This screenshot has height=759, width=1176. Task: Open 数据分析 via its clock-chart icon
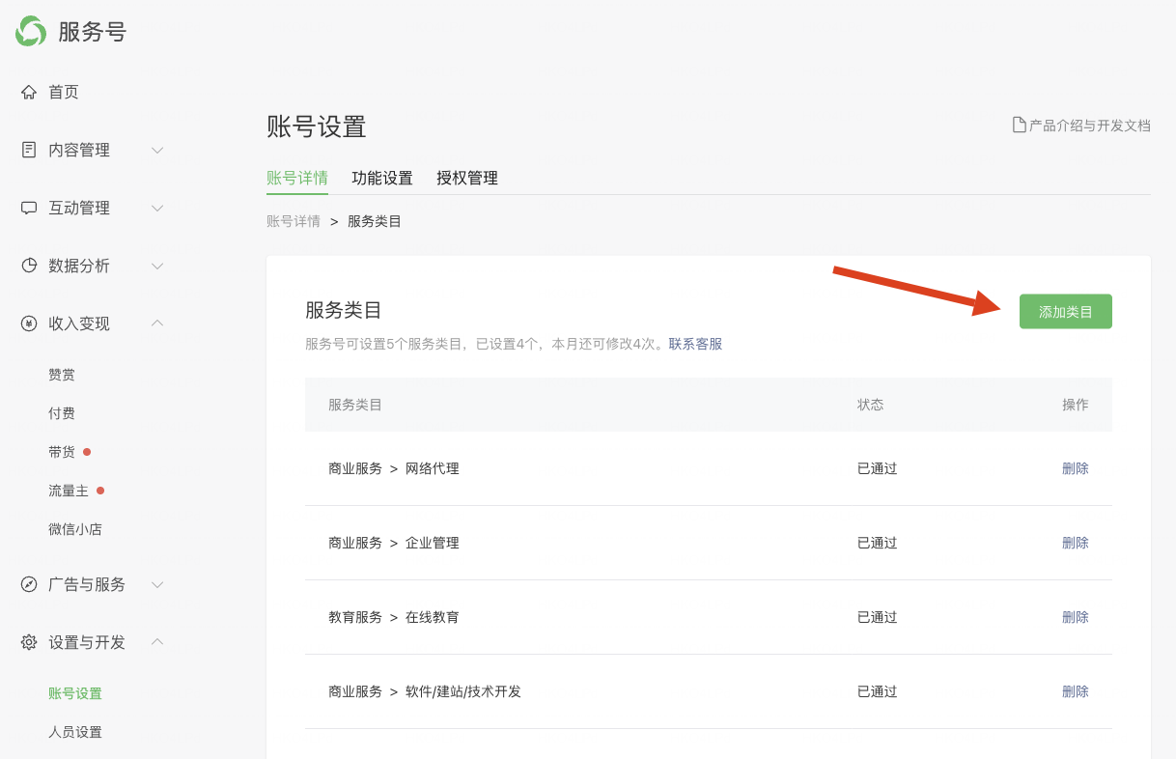pos(29,266)
